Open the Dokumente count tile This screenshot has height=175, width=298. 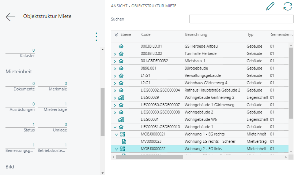point(20,86)
